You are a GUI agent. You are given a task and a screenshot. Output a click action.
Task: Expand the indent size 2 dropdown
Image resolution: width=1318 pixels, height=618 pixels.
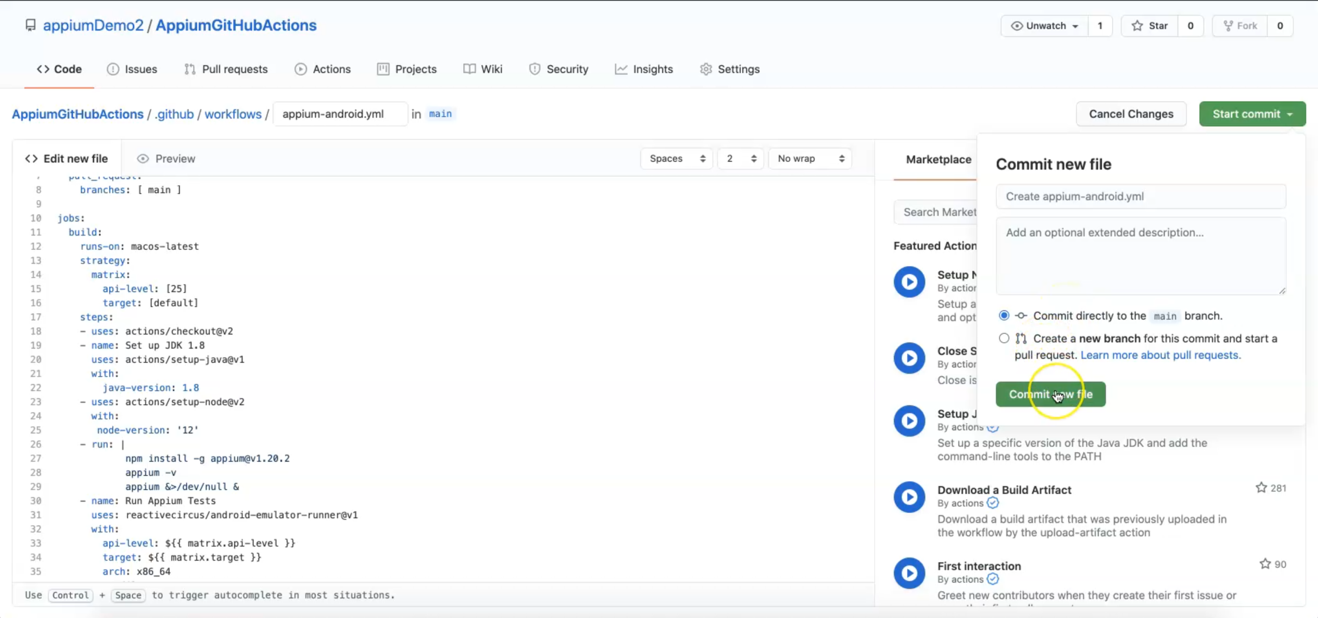tap(740, 159)
